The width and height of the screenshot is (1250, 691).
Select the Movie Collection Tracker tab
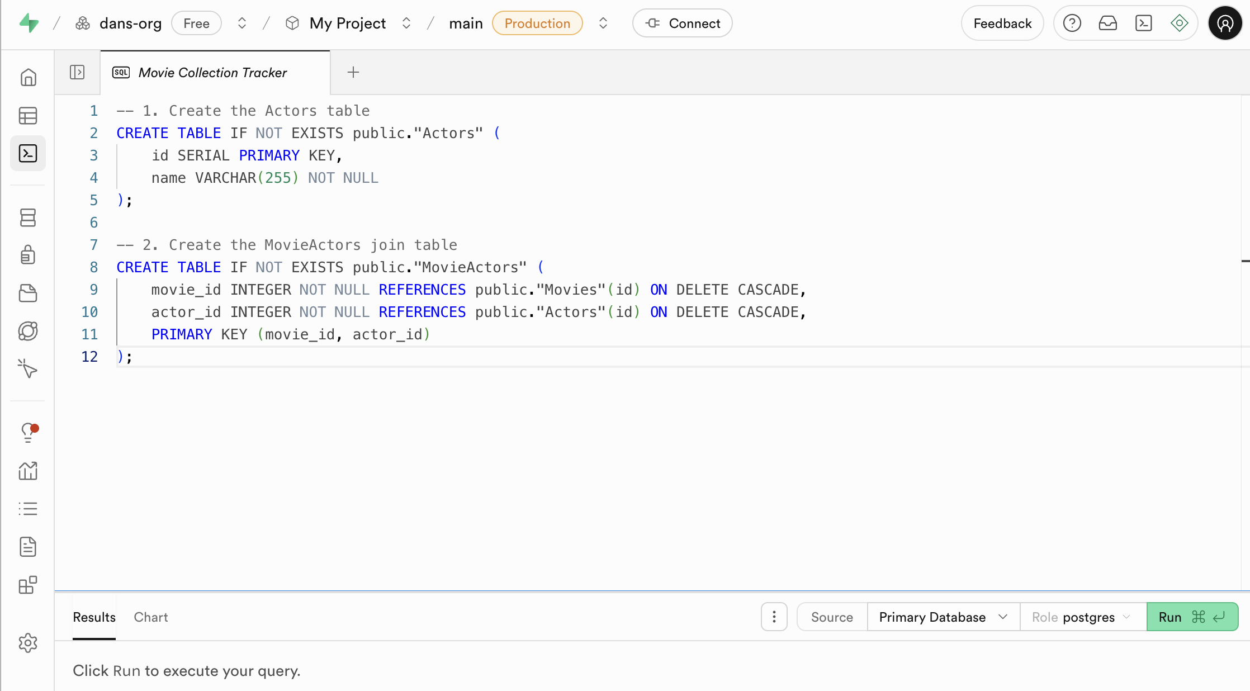pyautogui.click(x=212, y=73)
